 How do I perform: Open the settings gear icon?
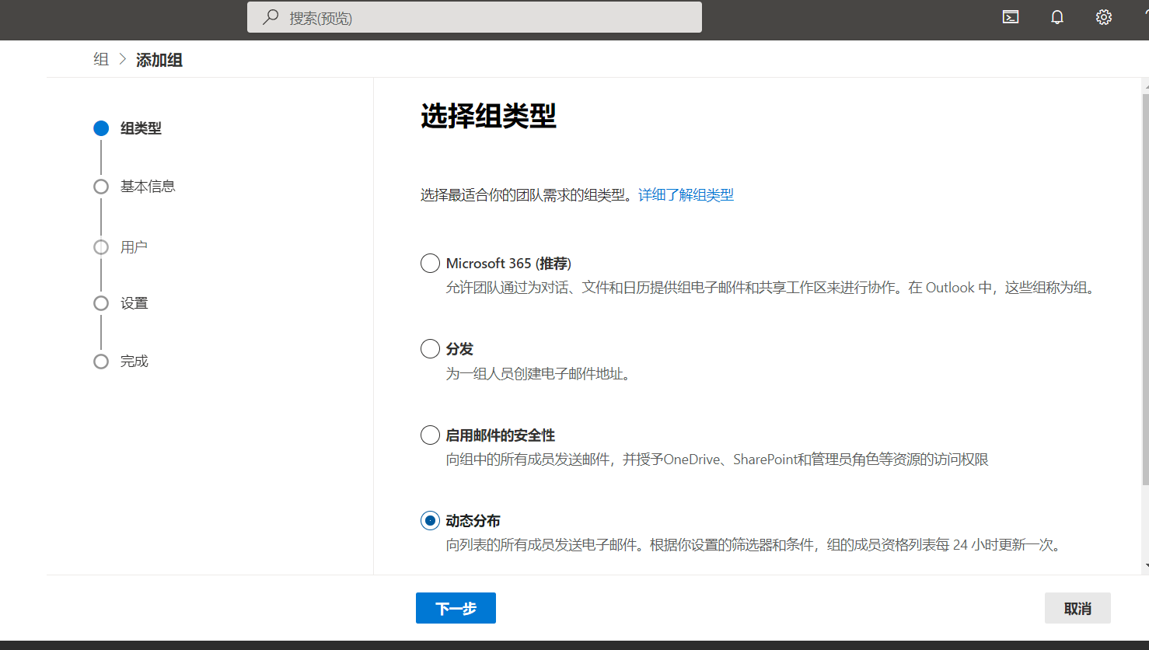pos(1104,17)
